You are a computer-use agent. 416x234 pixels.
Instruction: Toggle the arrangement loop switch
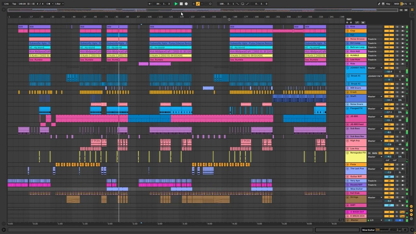(x=242, y=4)
